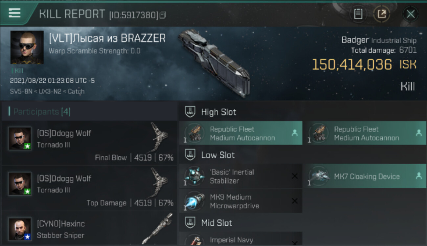
Task: Open the SV5-8N system location link
Action: [21, 92]
